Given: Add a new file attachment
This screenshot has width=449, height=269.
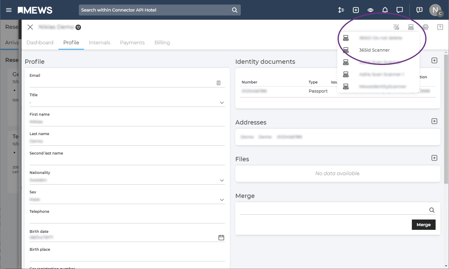Looking at the screenshot, I should click(434, 158).
